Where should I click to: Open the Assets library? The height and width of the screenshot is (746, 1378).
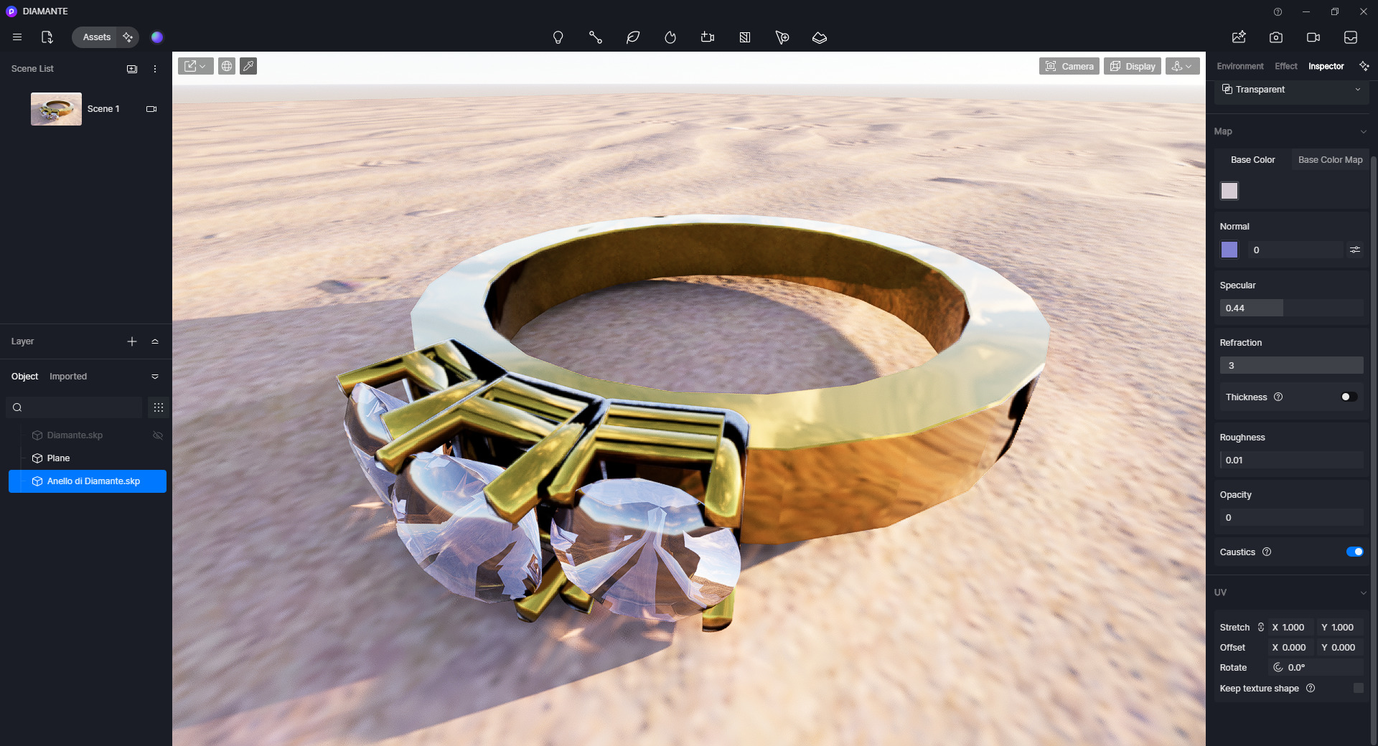[x=96, y=37]
